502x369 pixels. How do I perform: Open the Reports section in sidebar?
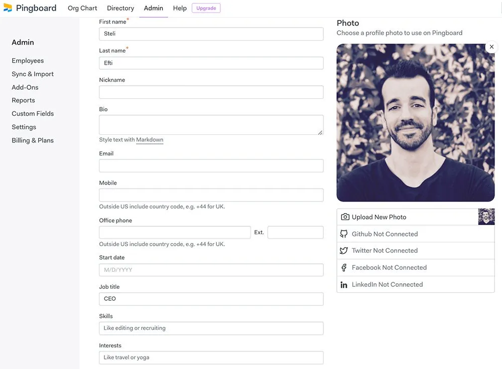tap(23, 100)
